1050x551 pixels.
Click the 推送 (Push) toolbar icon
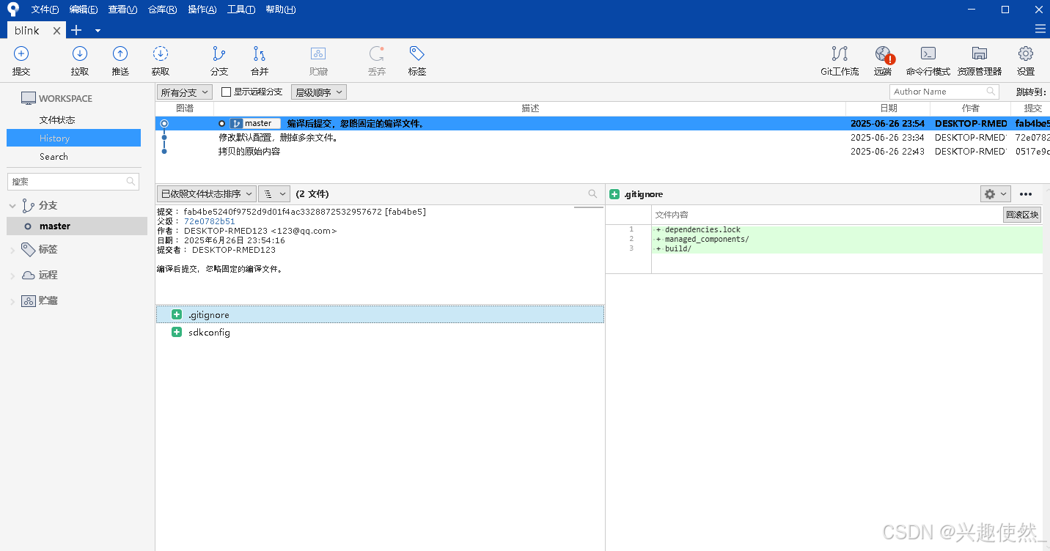click(x=120, y=53)
